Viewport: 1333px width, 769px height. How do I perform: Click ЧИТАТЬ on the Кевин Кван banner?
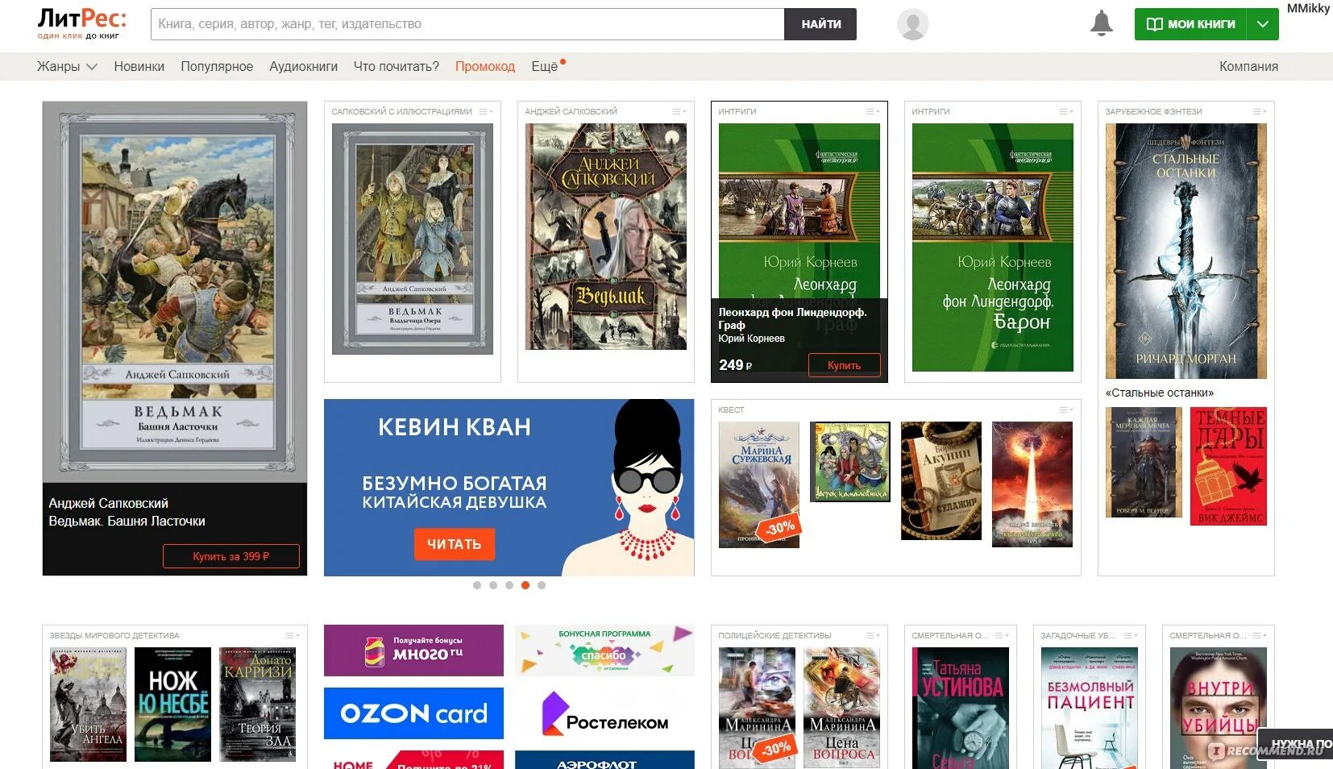coord(455,544)
